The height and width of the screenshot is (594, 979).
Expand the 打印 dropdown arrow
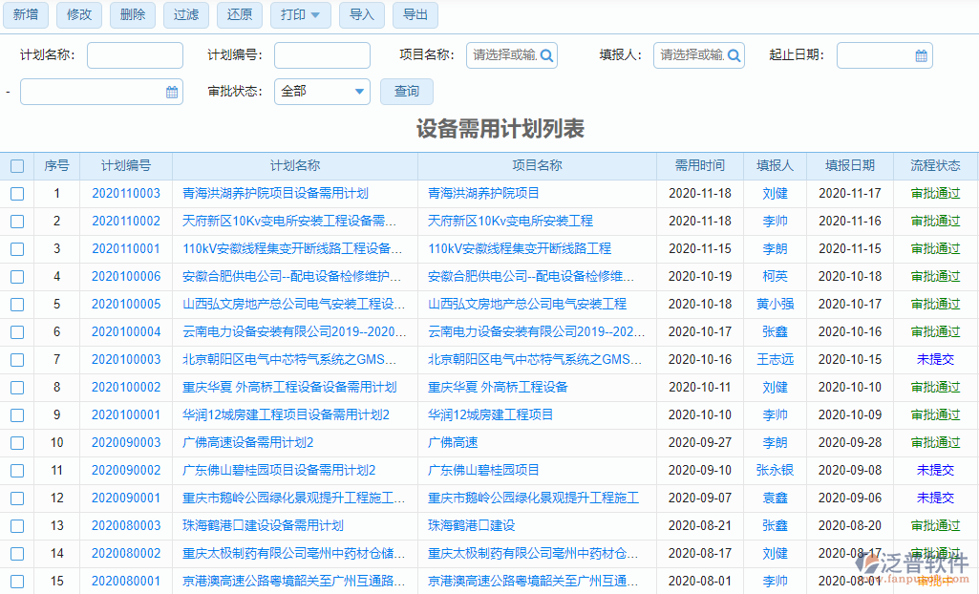click(316, 15)
